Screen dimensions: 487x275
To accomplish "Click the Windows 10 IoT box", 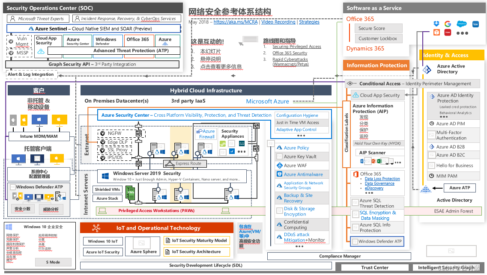I will click(103, 241).
